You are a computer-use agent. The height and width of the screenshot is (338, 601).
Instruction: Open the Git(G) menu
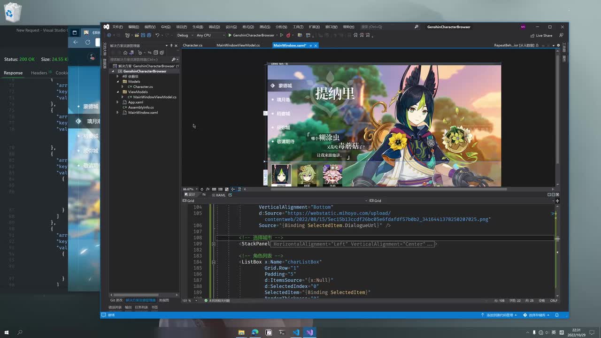pyautogui.click(x=166, y=27)
